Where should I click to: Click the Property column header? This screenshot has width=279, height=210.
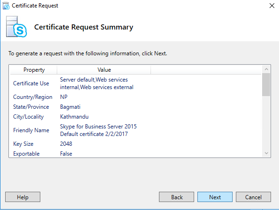[34, 70]
